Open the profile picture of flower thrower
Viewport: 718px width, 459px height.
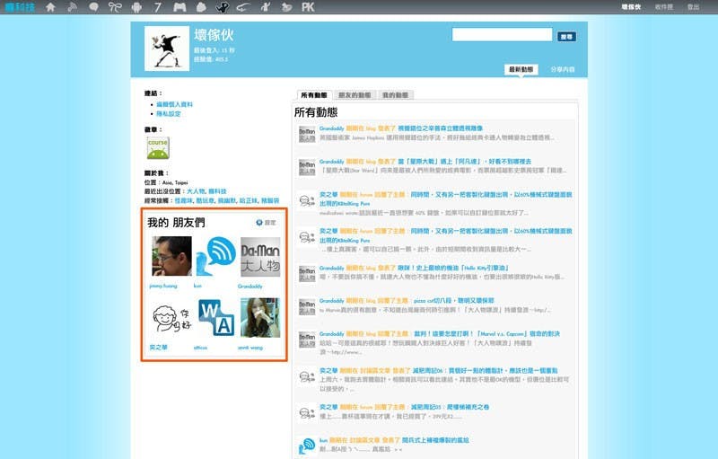coord(167,49)
